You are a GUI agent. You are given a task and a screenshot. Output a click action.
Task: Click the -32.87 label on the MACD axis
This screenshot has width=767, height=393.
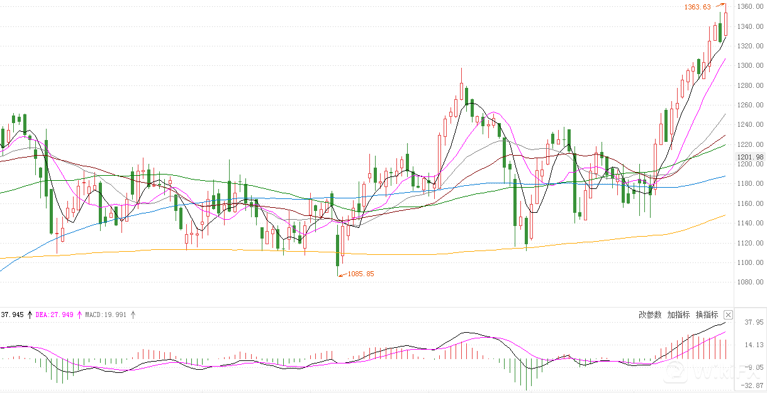pyautogui.click(x=753, y=385)
